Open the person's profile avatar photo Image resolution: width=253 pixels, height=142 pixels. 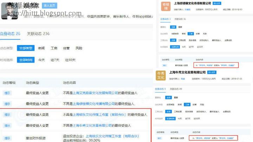(9, 11)
